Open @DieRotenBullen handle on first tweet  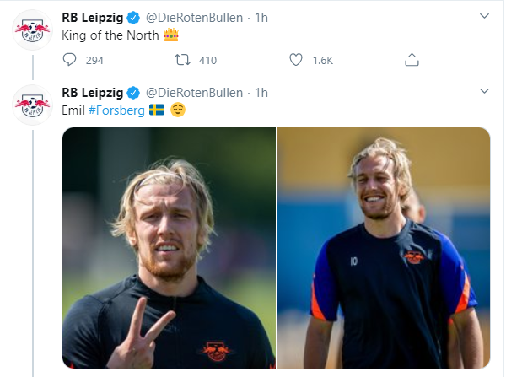click(195, 18)
